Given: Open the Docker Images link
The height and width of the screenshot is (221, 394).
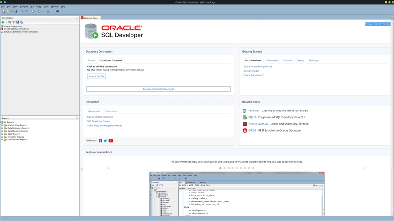Looking at the screenshot, I should (251, 71).
